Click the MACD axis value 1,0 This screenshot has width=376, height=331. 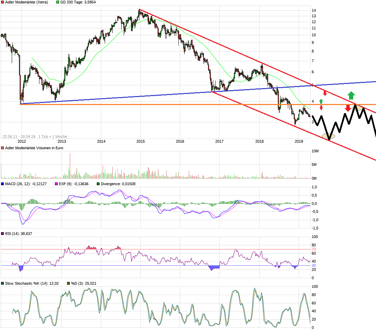314,187
